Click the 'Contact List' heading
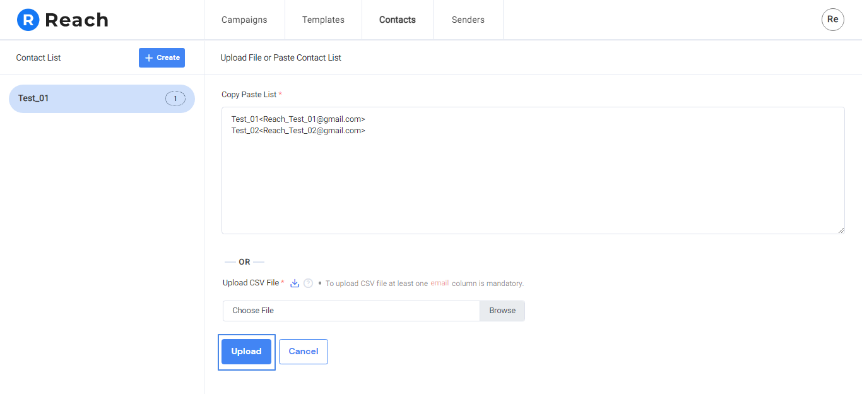Screen dimensions: 862x394 [38, 57]
